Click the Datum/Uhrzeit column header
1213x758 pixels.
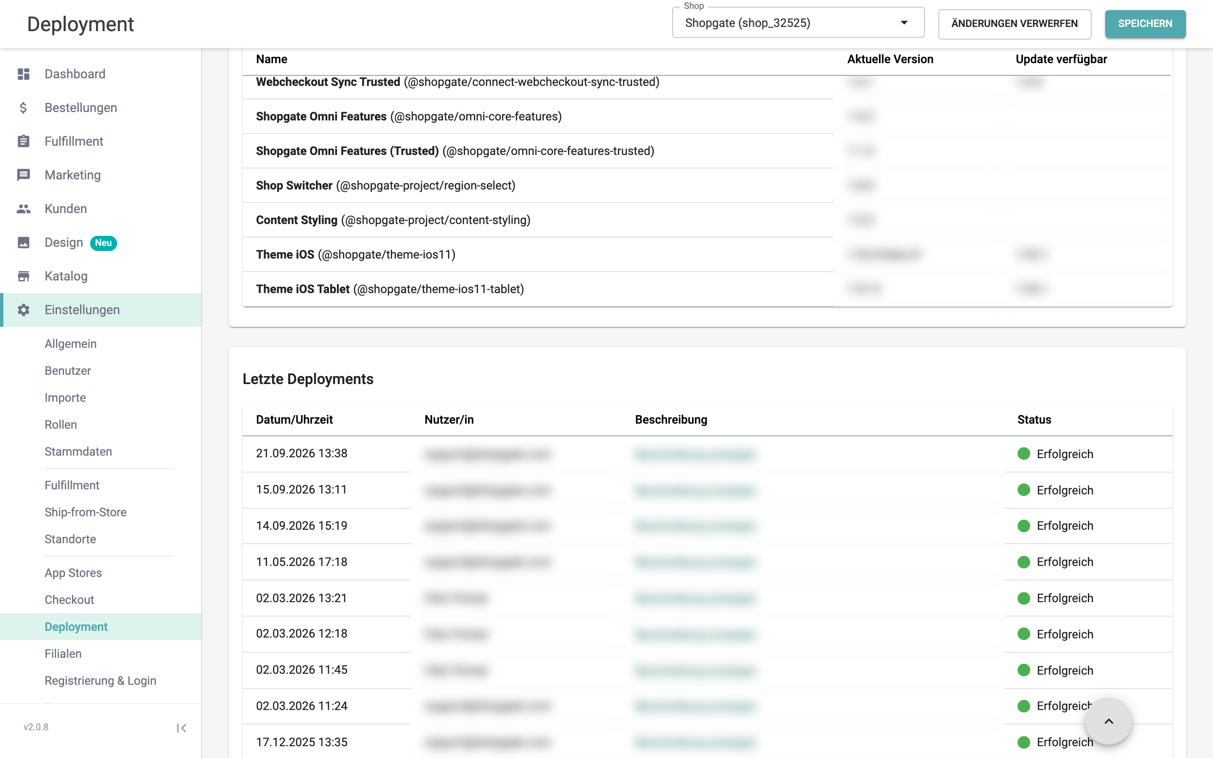pyautogui.click(x=294, y=419)
